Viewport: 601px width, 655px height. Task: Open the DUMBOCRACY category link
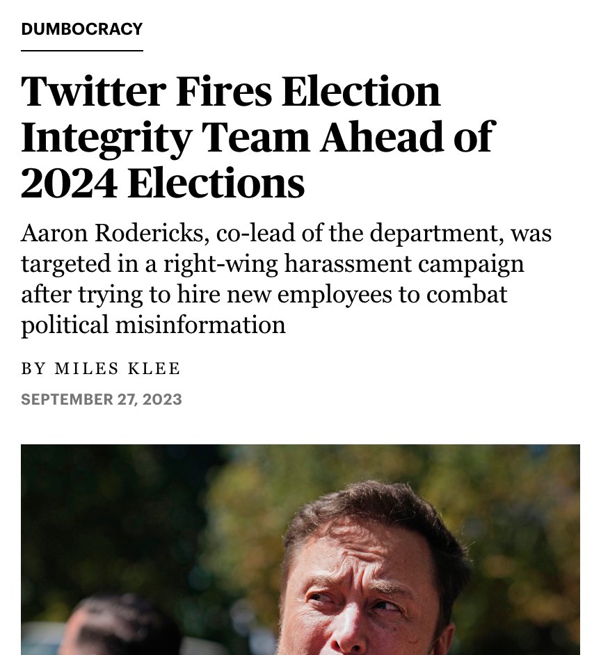82,29
